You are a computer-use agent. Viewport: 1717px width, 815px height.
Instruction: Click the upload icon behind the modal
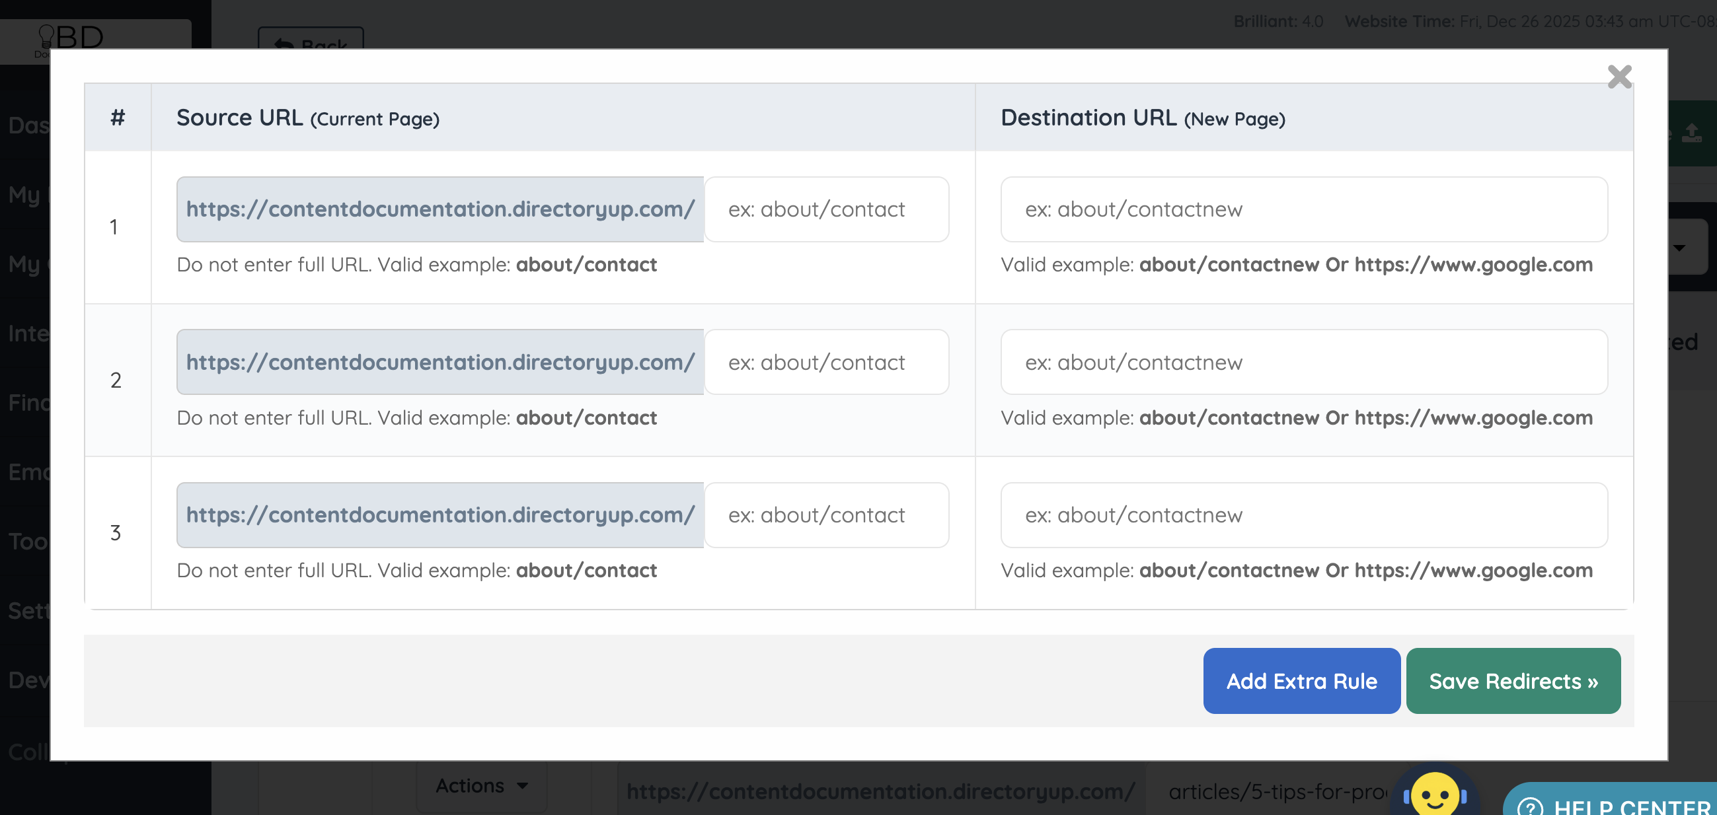[1691, 133]
